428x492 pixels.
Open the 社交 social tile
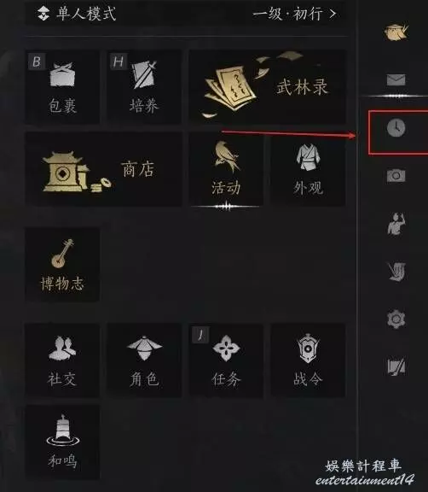[62, 360]
